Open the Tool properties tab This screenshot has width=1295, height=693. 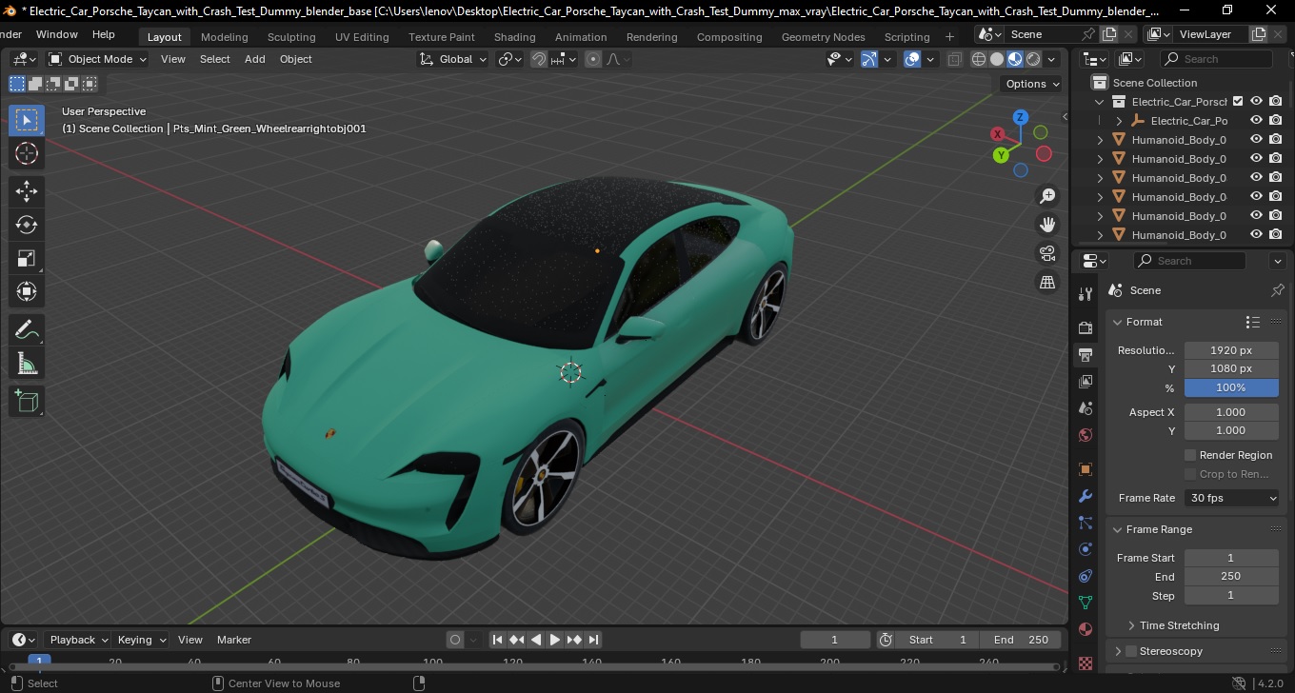1086,293
